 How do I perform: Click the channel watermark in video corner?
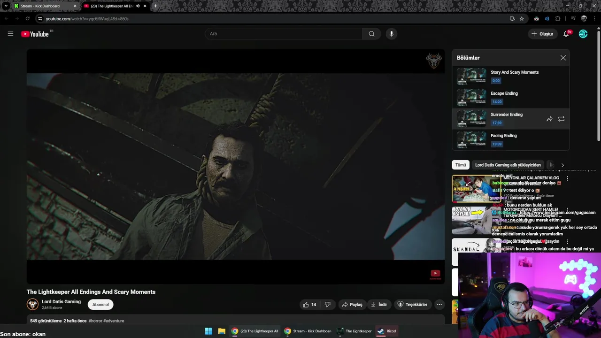tap(434, 61)
